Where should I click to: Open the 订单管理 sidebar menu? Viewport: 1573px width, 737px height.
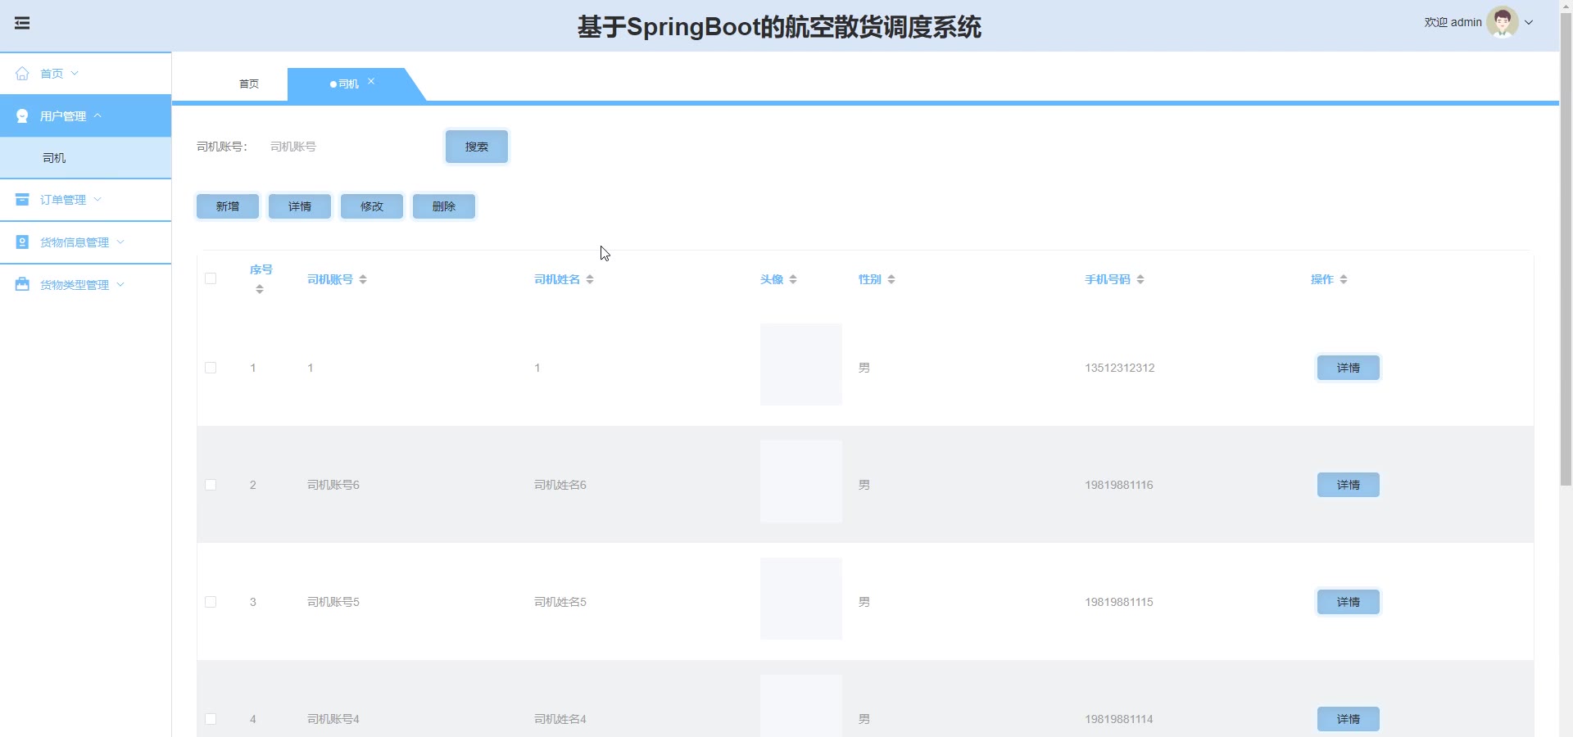pyautogui.click(x=85, y=200)
